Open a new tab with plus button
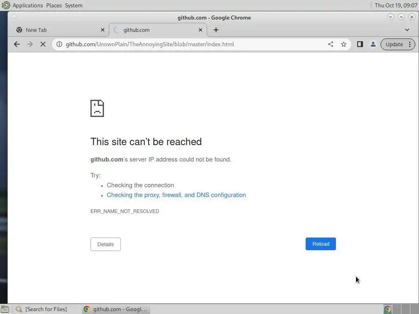The image size is (419, 314). pyautogui.click(x=216, y=30)
